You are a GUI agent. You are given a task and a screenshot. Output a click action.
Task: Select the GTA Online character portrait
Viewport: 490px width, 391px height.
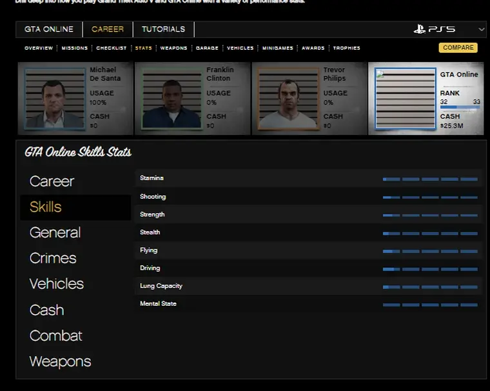(x=406, y=99)
